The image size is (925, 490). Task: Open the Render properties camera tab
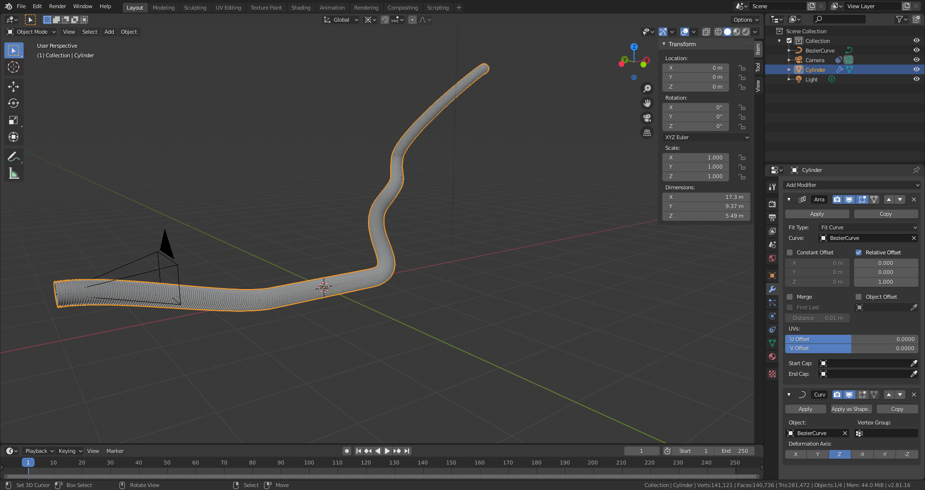772,204
